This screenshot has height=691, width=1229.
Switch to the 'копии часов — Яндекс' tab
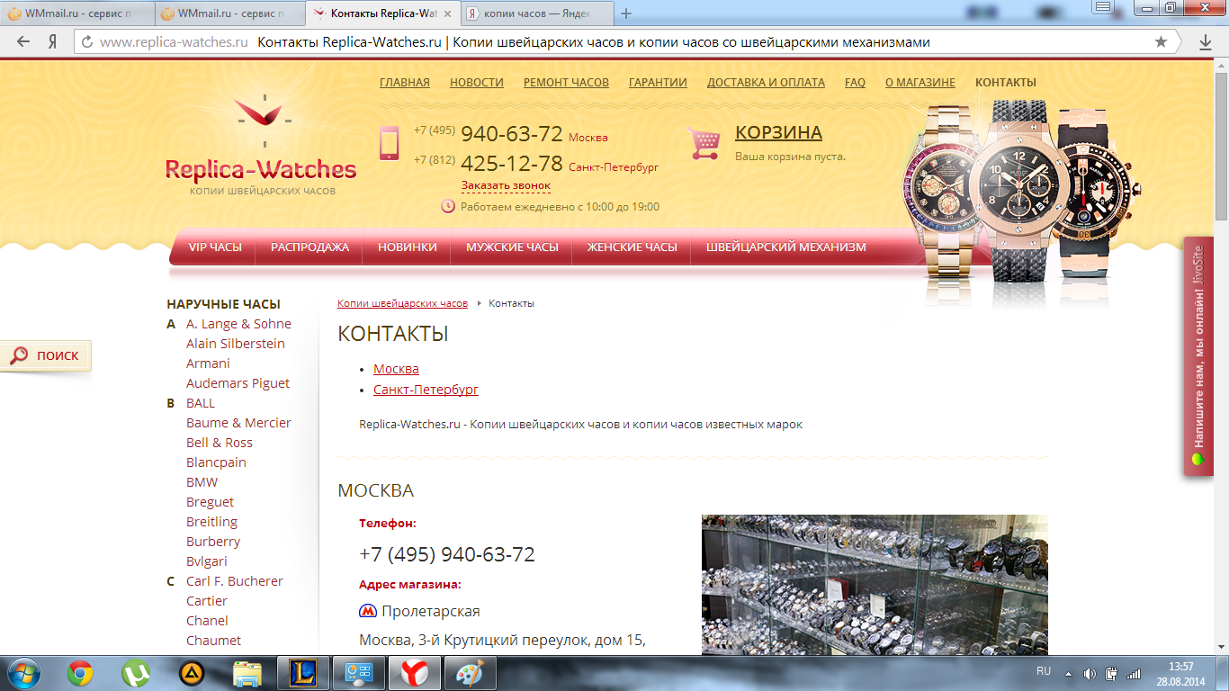[536, 13]
